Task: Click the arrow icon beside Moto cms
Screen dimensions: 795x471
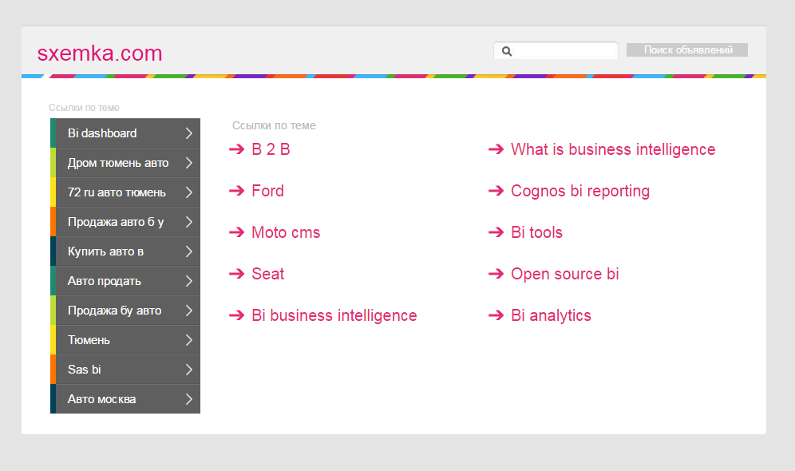Action: click(x=236, y=232)
